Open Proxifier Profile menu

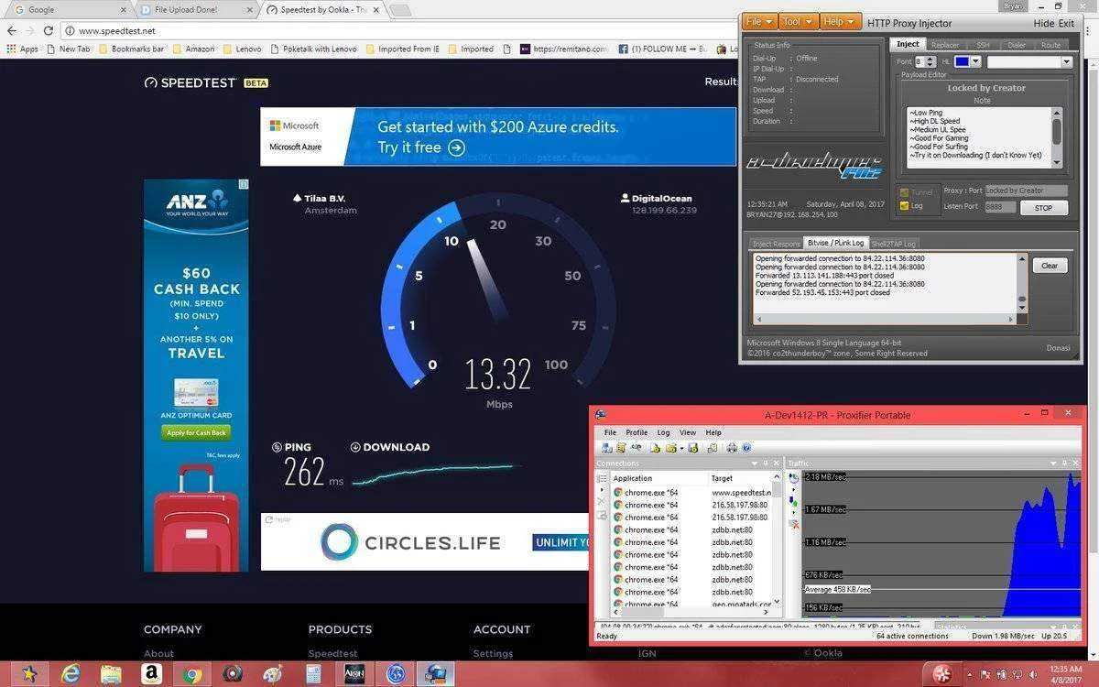(637, 432)
